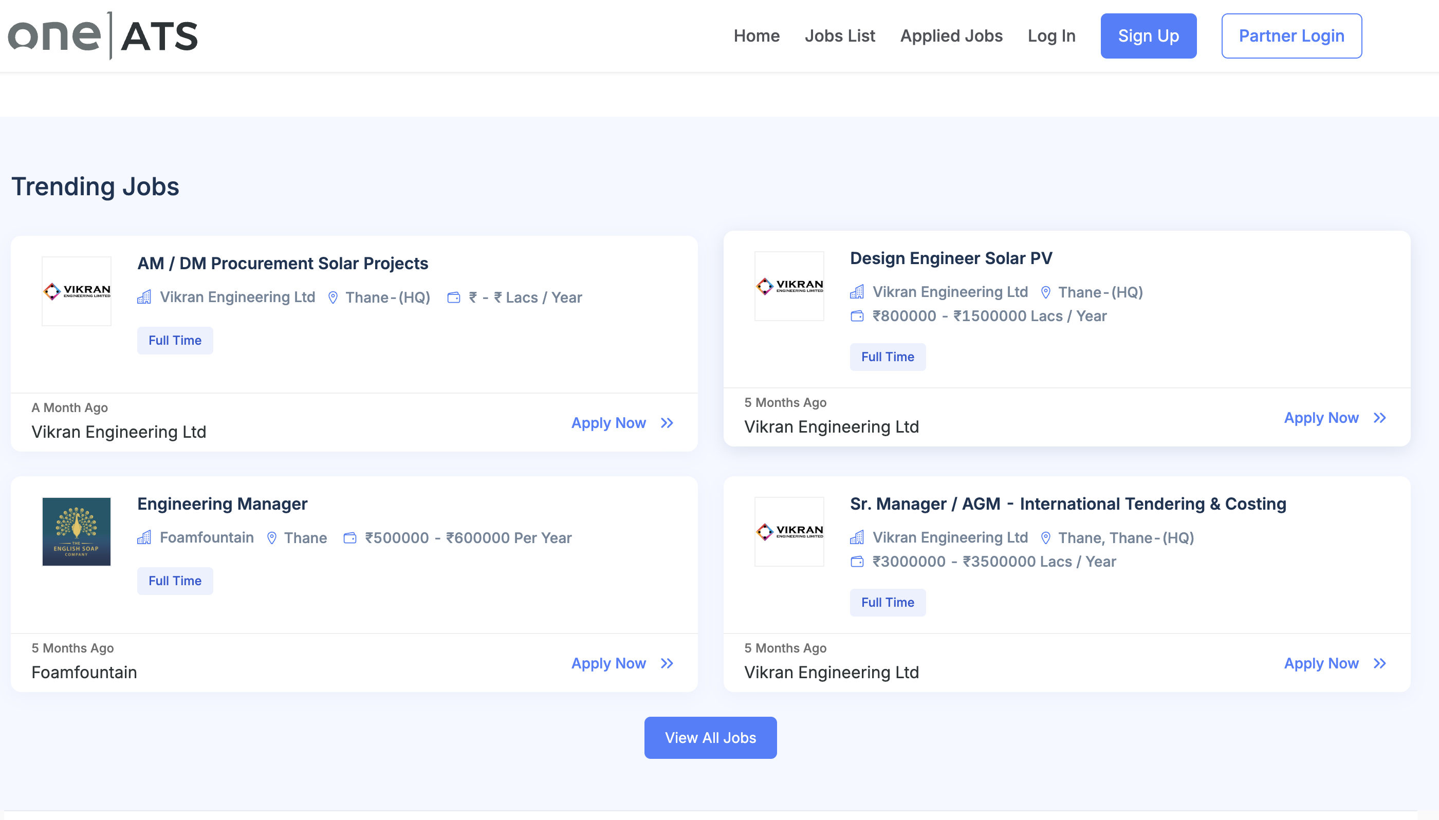Viewport: 1439px width, 820px height.
Task: Click Log In in the header
Action: 1051,35
